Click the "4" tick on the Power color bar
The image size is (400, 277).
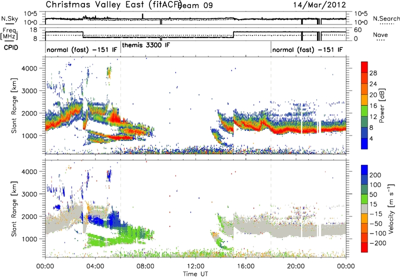click(x=371, y=138)
